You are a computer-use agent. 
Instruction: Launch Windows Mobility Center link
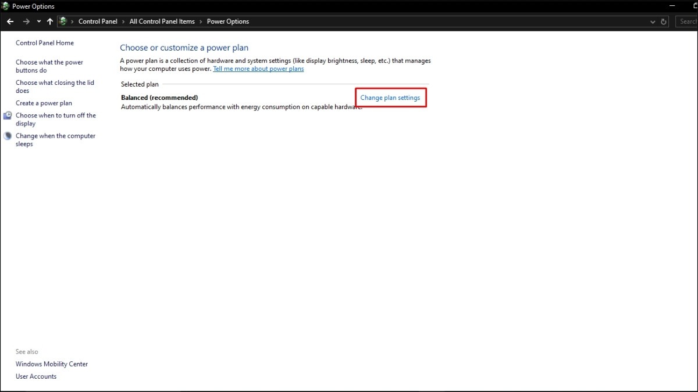coord(52,364)
